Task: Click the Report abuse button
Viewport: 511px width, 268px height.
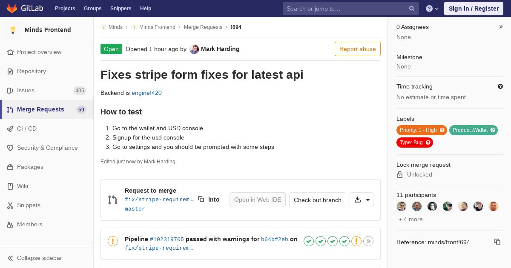Action: tap(358, 49)
